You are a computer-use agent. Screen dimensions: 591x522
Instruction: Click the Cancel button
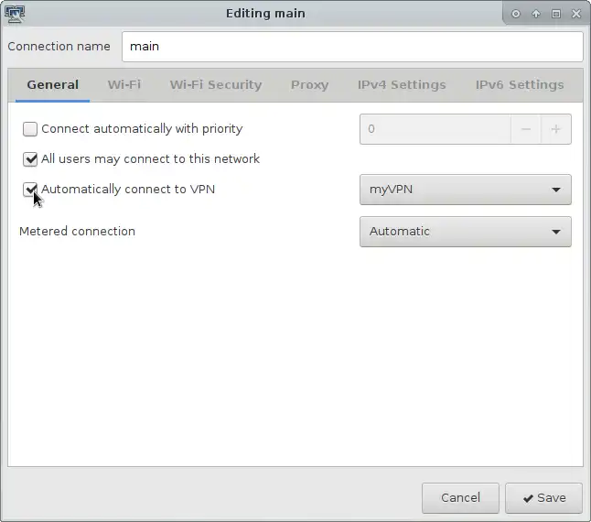(460, 498)
